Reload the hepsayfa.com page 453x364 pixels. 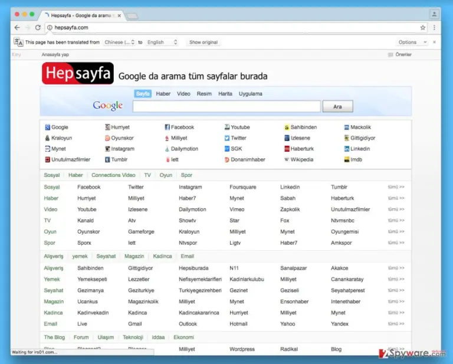pos(38,28)
